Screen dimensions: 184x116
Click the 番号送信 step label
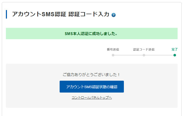coord(113,49)
